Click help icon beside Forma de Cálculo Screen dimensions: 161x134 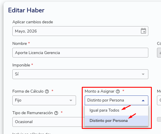click(x=47, y=91)
